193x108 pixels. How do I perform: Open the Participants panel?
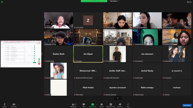point(73,105)
